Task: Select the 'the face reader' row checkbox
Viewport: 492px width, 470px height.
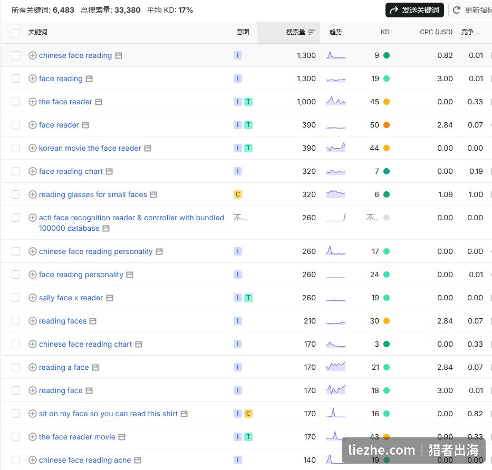Action: (x=16, y=102)
